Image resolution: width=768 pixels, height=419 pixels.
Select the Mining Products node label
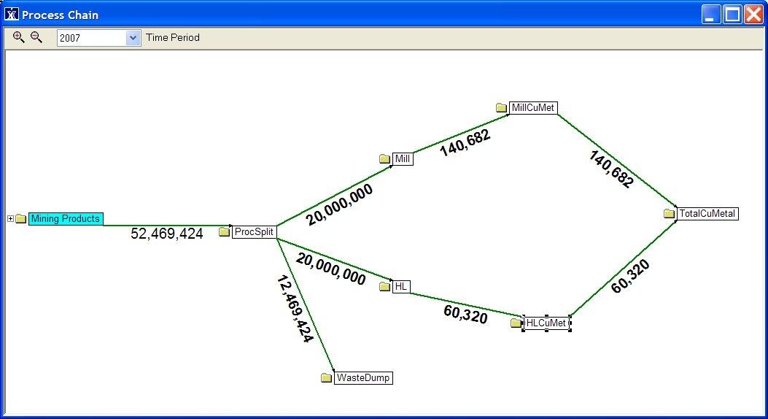[66, 219]
